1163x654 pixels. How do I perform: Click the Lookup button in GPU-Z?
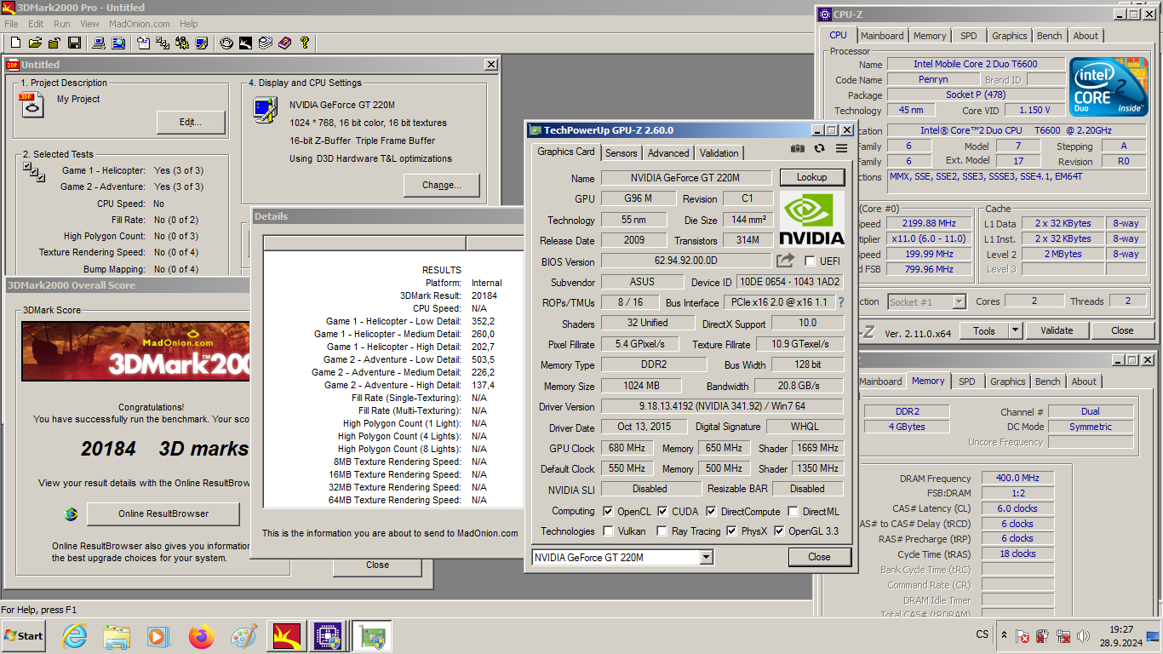811,177
